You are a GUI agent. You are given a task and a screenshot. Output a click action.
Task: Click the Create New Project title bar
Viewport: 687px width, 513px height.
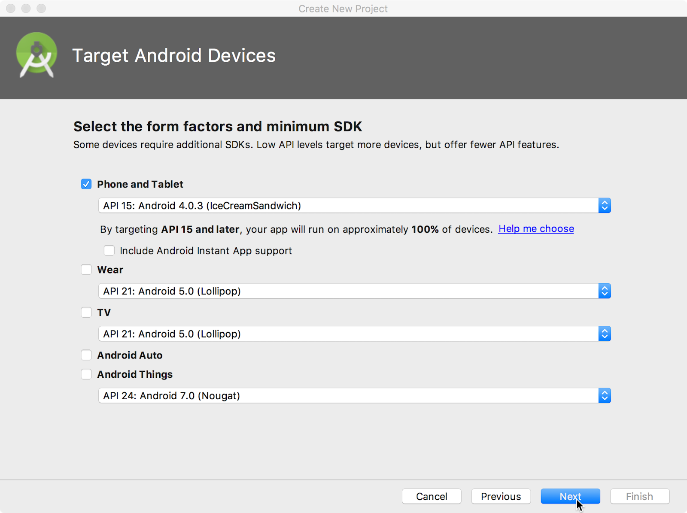[343, 9]
